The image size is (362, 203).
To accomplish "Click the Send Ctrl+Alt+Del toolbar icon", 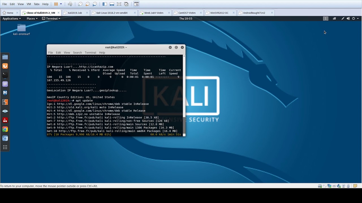I will coord(70,4).
